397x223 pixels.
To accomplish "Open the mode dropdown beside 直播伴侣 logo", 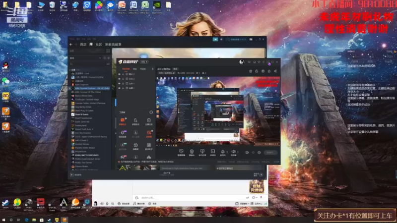I will 144,62.
